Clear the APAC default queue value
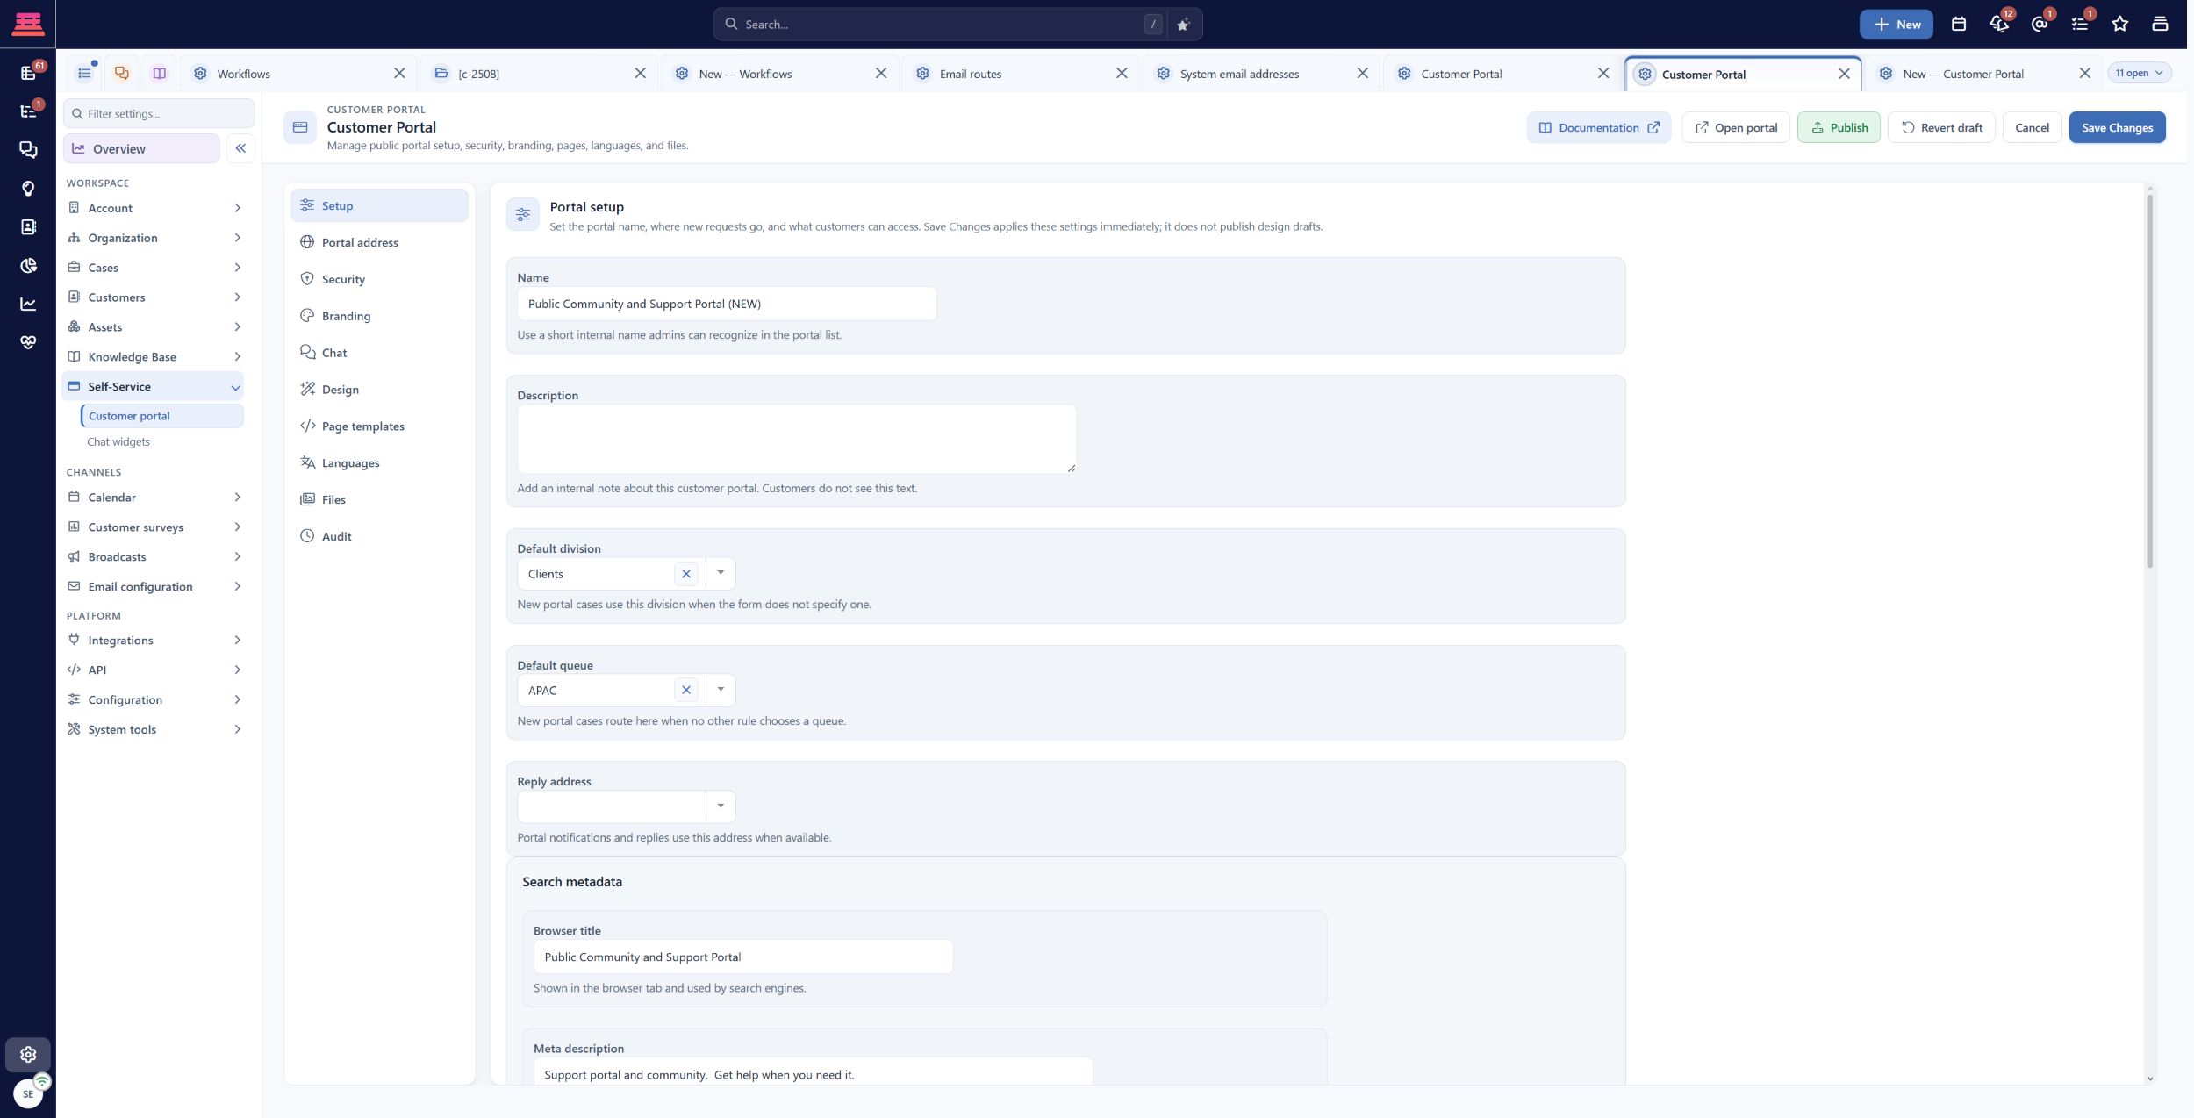 tap(686, 691)
